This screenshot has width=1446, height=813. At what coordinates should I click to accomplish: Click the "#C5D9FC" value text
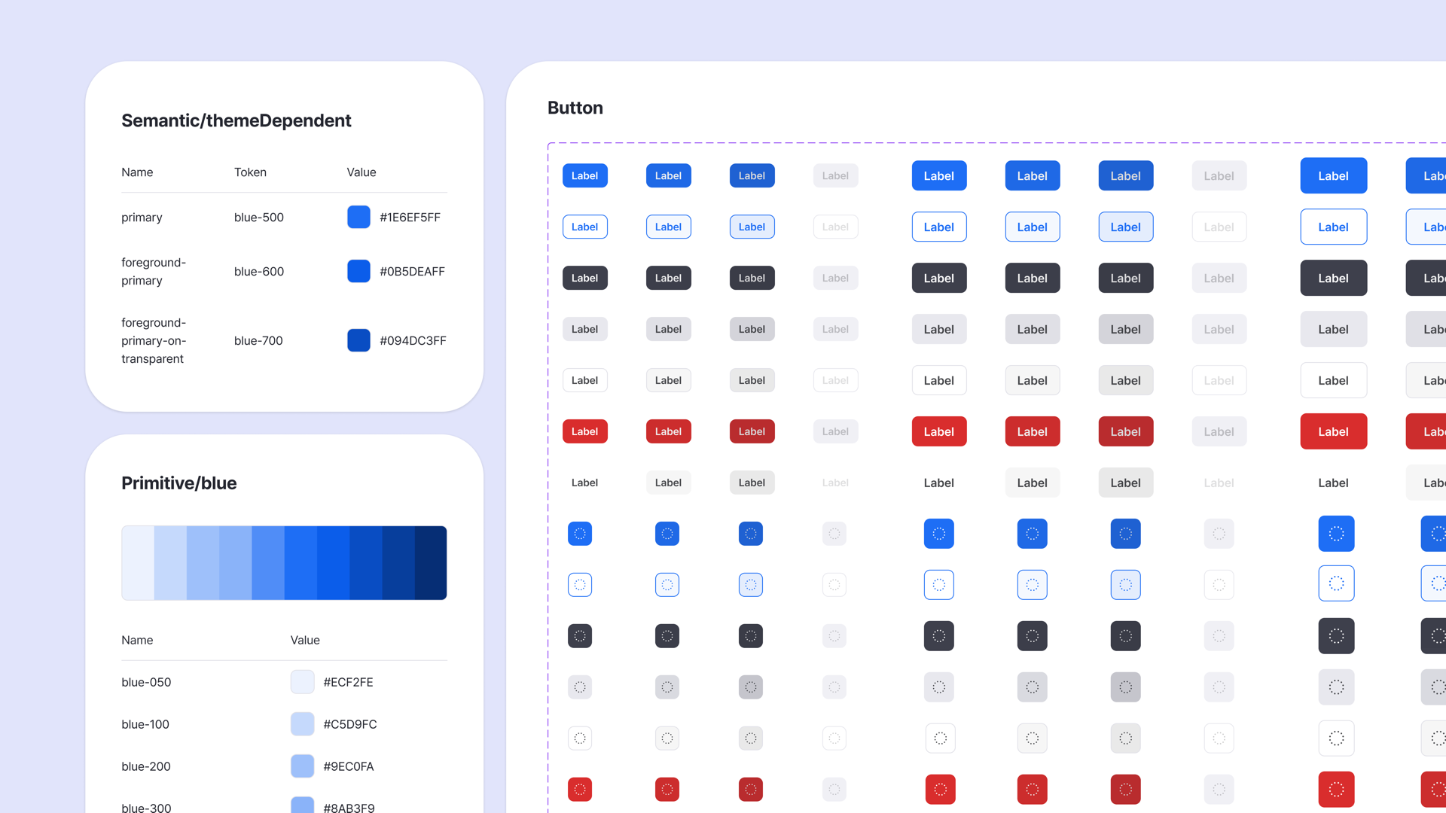click(x=350, y=725)
